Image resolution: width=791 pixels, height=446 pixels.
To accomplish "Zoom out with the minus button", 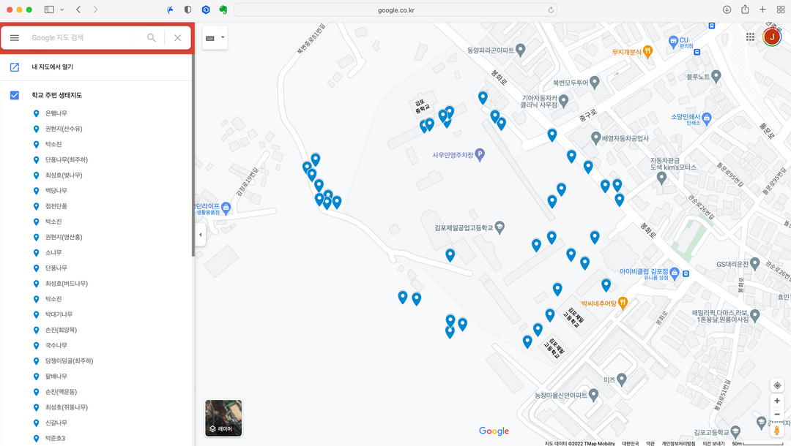I will pyautogui.click(x=777, y=415).
